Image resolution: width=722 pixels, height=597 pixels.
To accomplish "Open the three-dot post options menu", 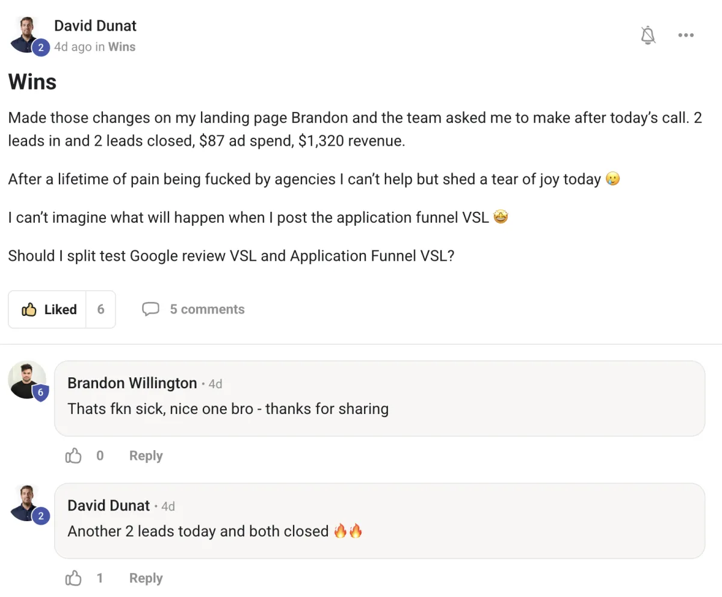I will point(686,36).
